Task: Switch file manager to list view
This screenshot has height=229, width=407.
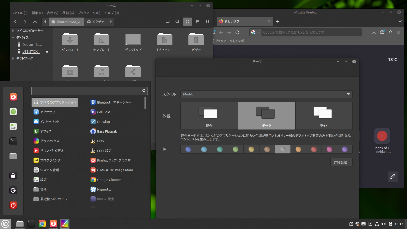Action: (197, 22)
